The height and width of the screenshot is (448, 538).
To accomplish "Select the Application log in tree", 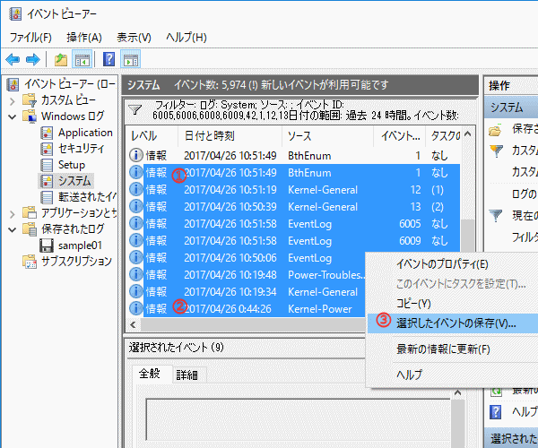I will 85,133.
